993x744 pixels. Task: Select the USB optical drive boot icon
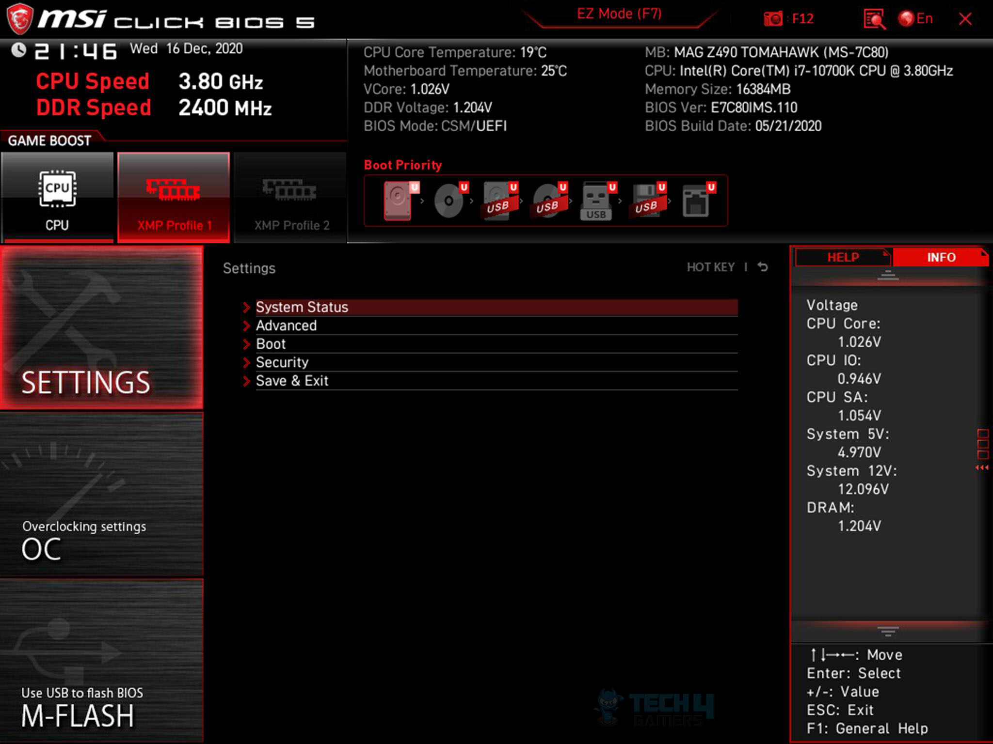click(x=549, y=201)
